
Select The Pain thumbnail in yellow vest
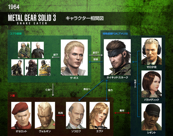pos(44,67)
